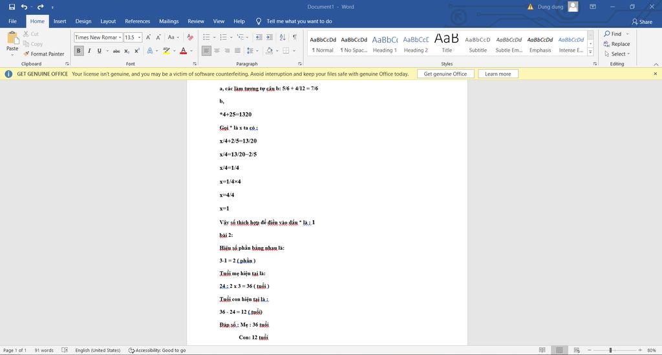Screen dimensions: 662x355
Task: Open line and paragraph spacing menu
Action: (252, 50)
